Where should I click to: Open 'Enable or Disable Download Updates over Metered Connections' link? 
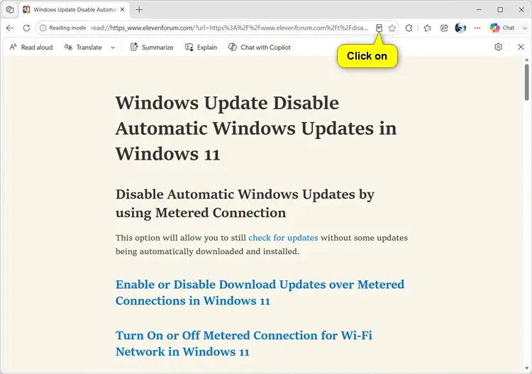click(260, 292)
